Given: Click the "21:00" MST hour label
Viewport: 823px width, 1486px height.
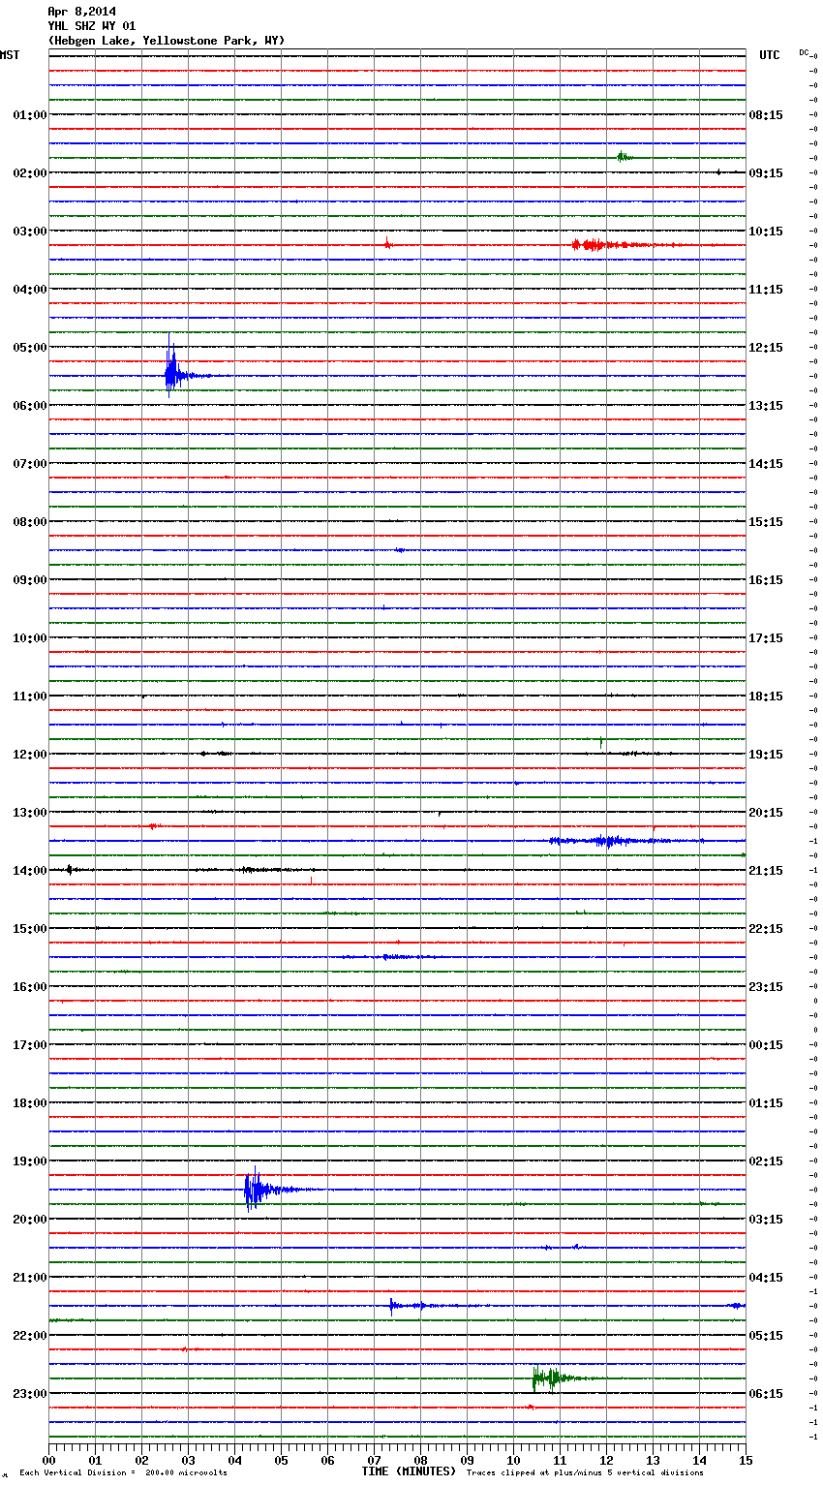Looking at the screenshot, I should pyautogui.click(x=30, y=1278).
